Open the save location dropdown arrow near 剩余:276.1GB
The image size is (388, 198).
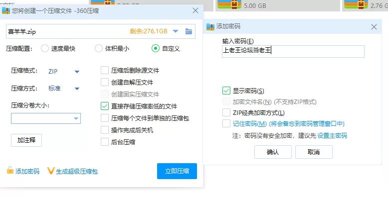(176, 31)
